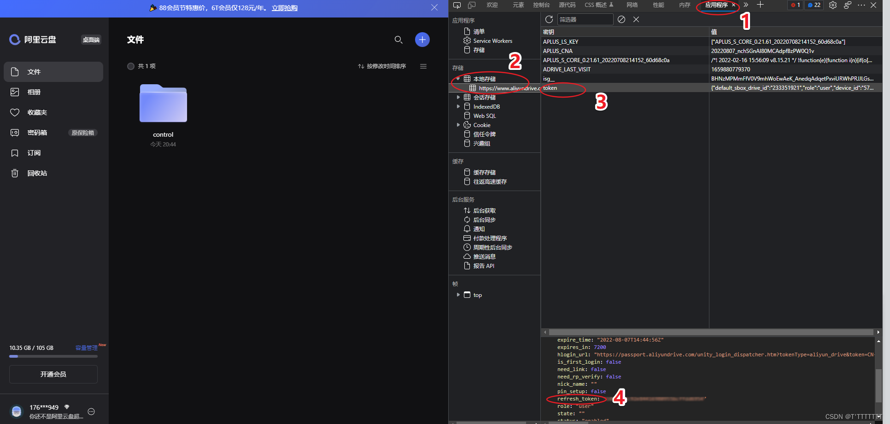Expand the 会话存储 tree node
This screenshot has height=424, width=890.
pos(458,97)
